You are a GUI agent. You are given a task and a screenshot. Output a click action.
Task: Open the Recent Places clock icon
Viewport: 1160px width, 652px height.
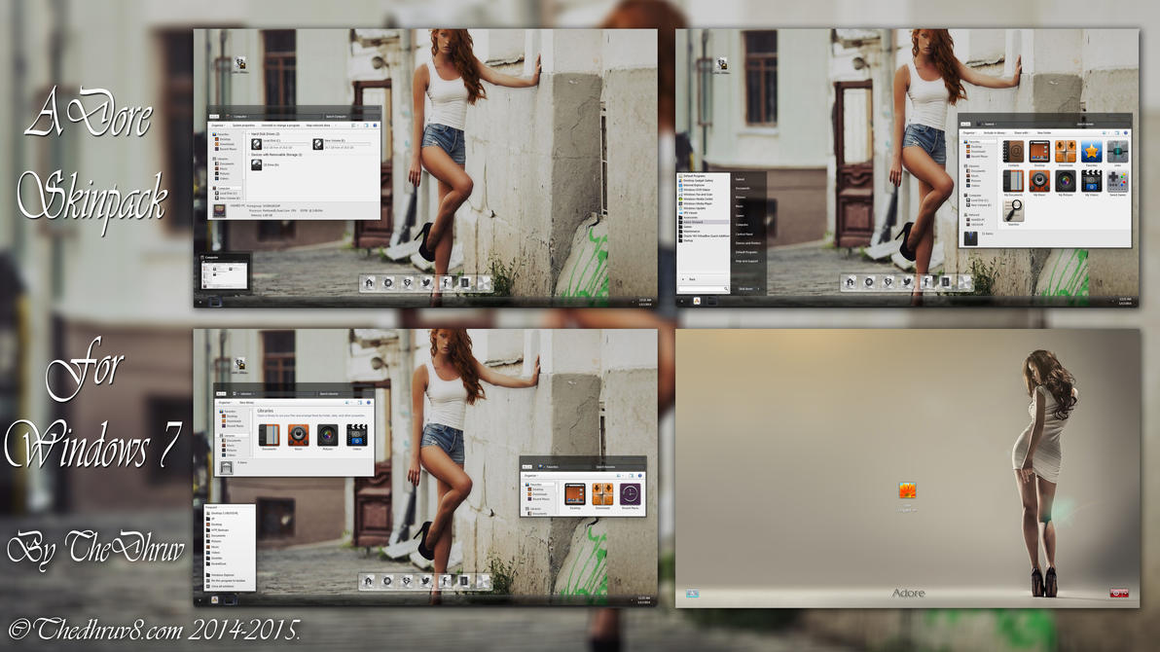click(x=630, y=494)
